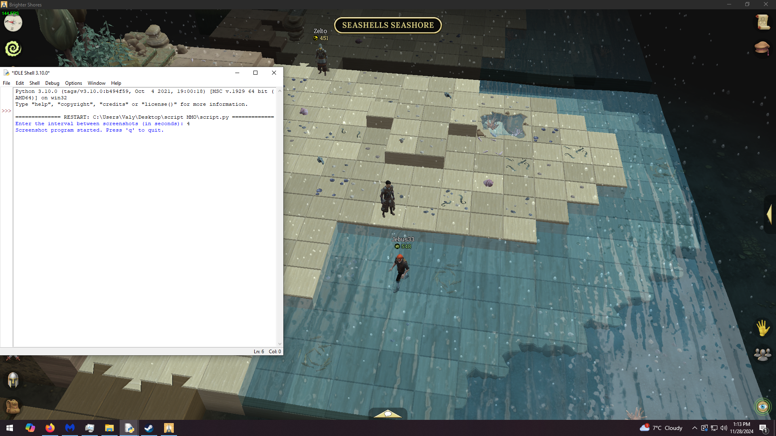Toggle system volume speaker icon

click(723, 428)
